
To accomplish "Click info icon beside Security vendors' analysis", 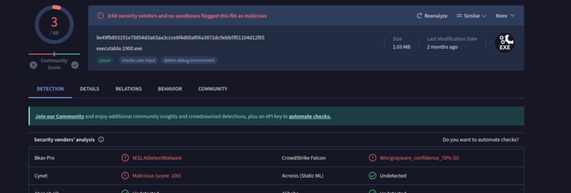I will click(101, 140).
